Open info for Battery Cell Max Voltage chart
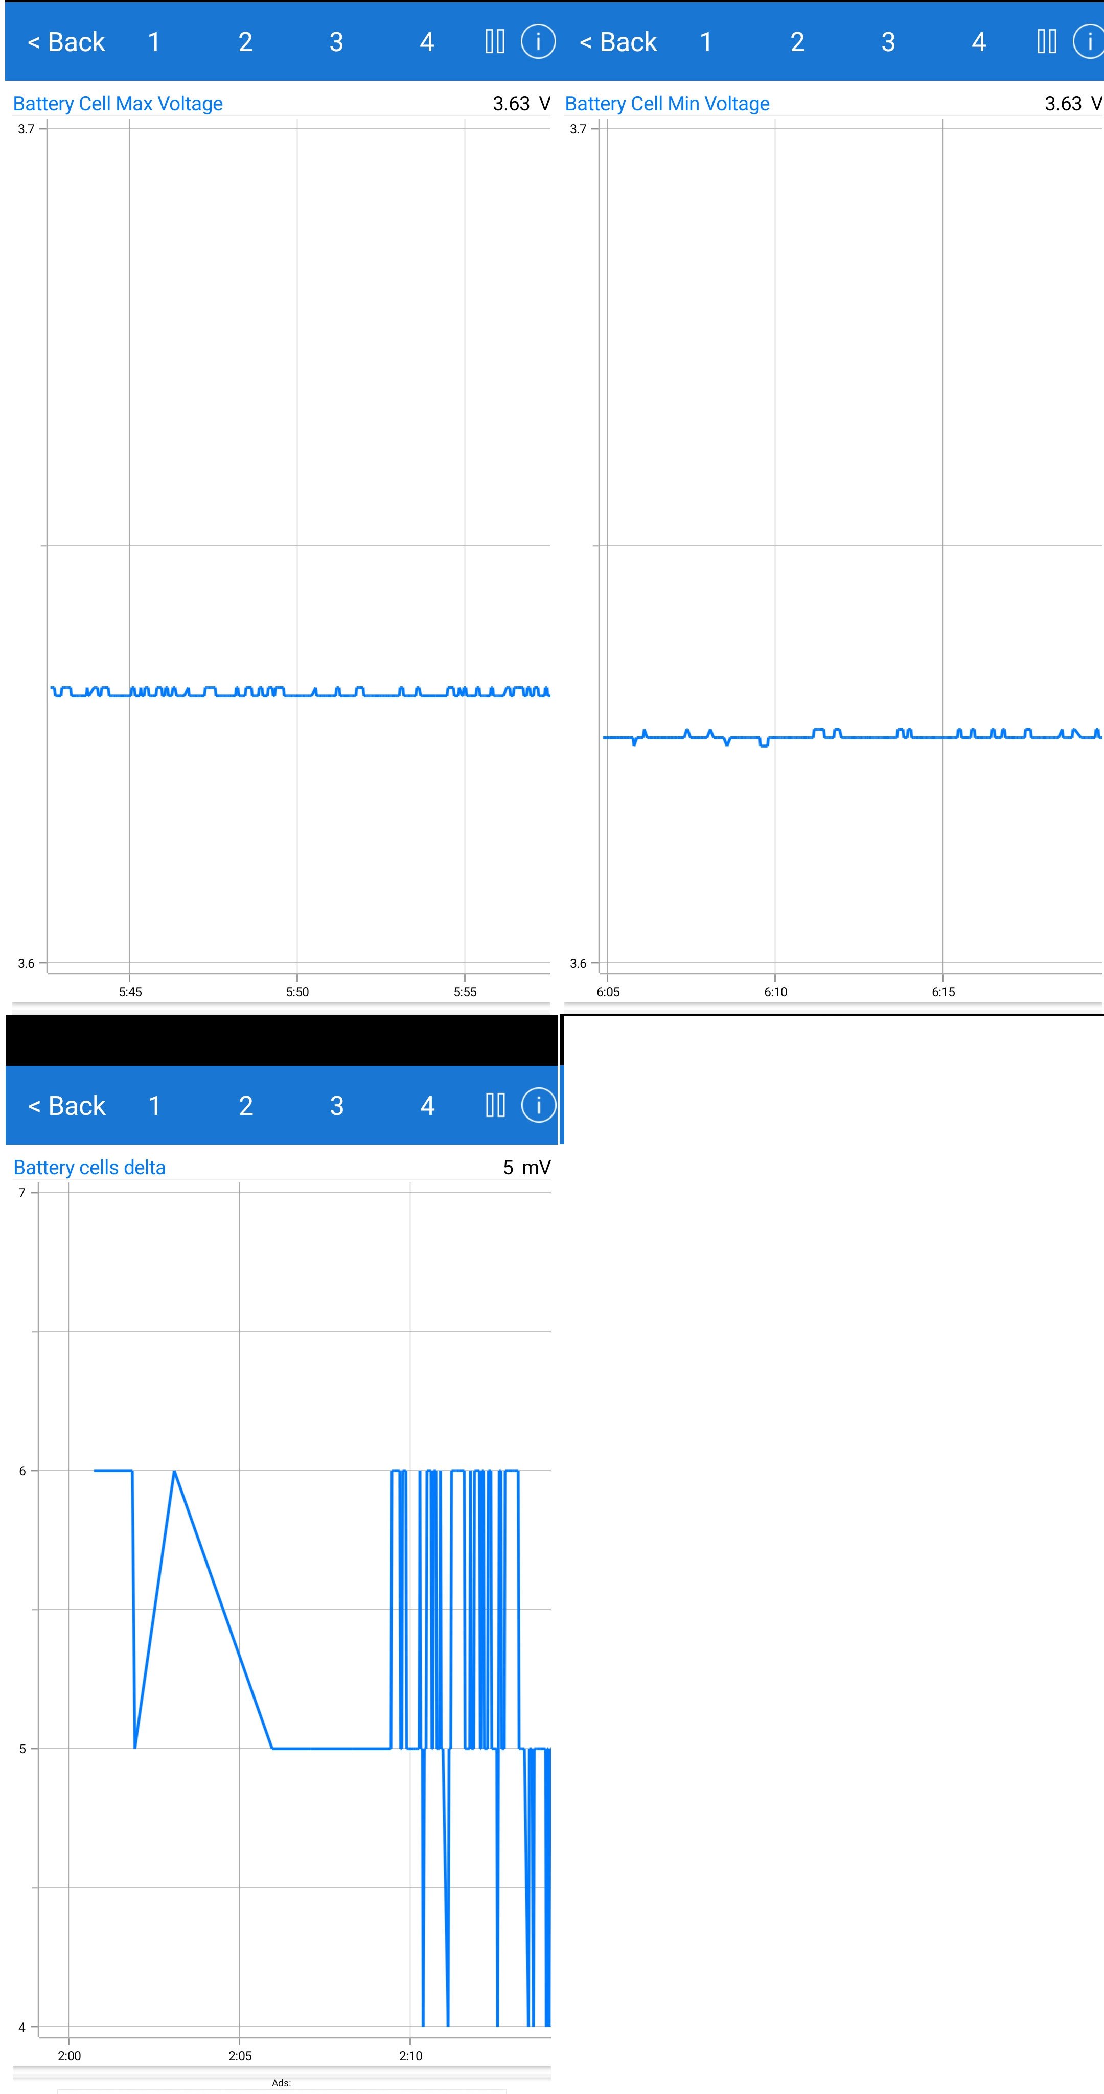Image resolution: width=1104 pixels, height=2094 pixels. [x=537, y=41]
